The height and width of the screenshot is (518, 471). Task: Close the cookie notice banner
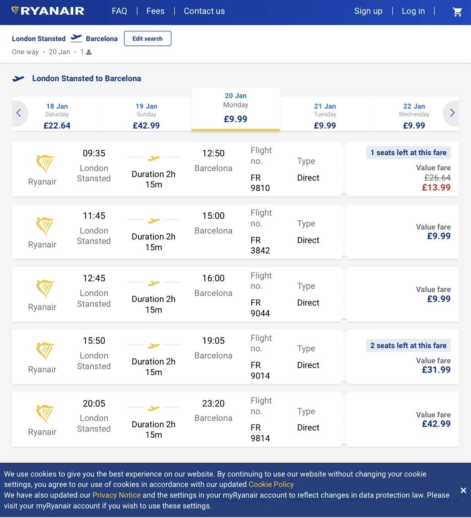(x=463, y=490)
